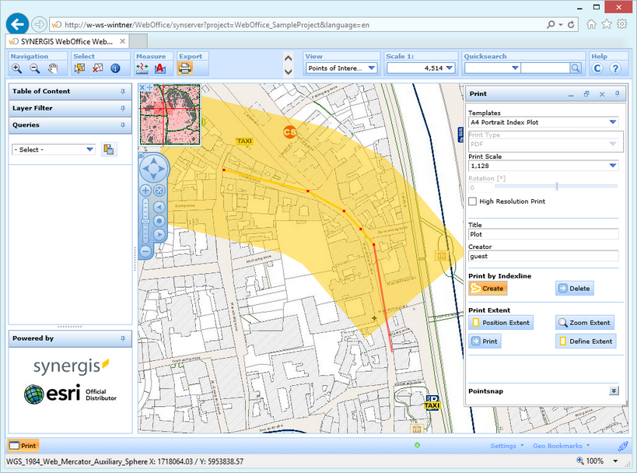
Task: Toggle pin on Layer Filter panel
Action: [122, 108]
